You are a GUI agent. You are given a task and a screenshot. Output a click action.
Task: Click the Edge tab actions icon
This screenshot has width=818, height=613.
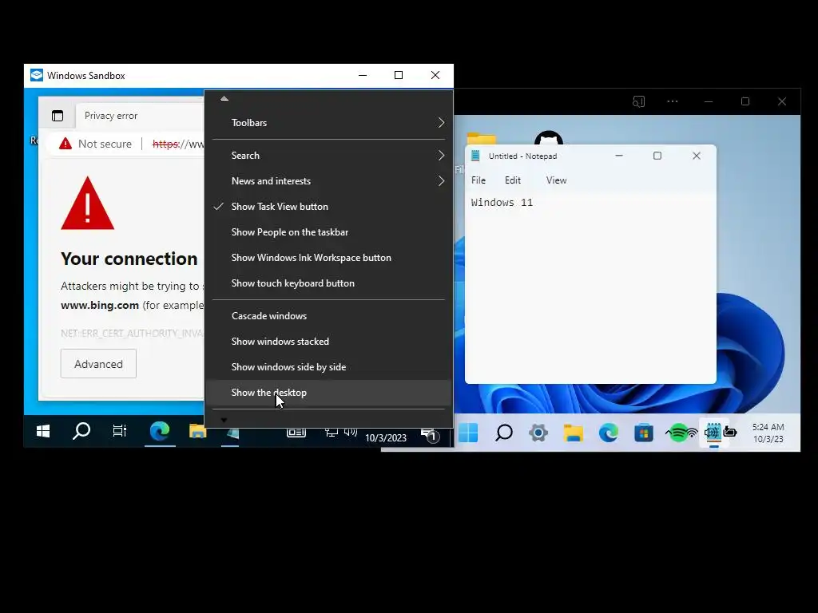58,116
